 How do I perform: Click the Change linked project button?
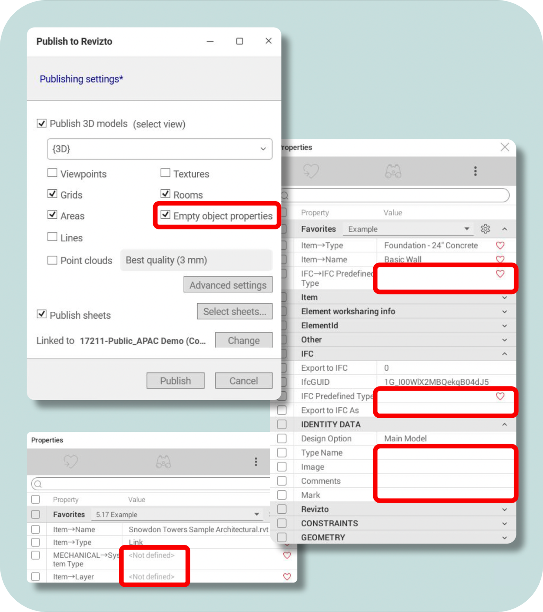point(244,340)
